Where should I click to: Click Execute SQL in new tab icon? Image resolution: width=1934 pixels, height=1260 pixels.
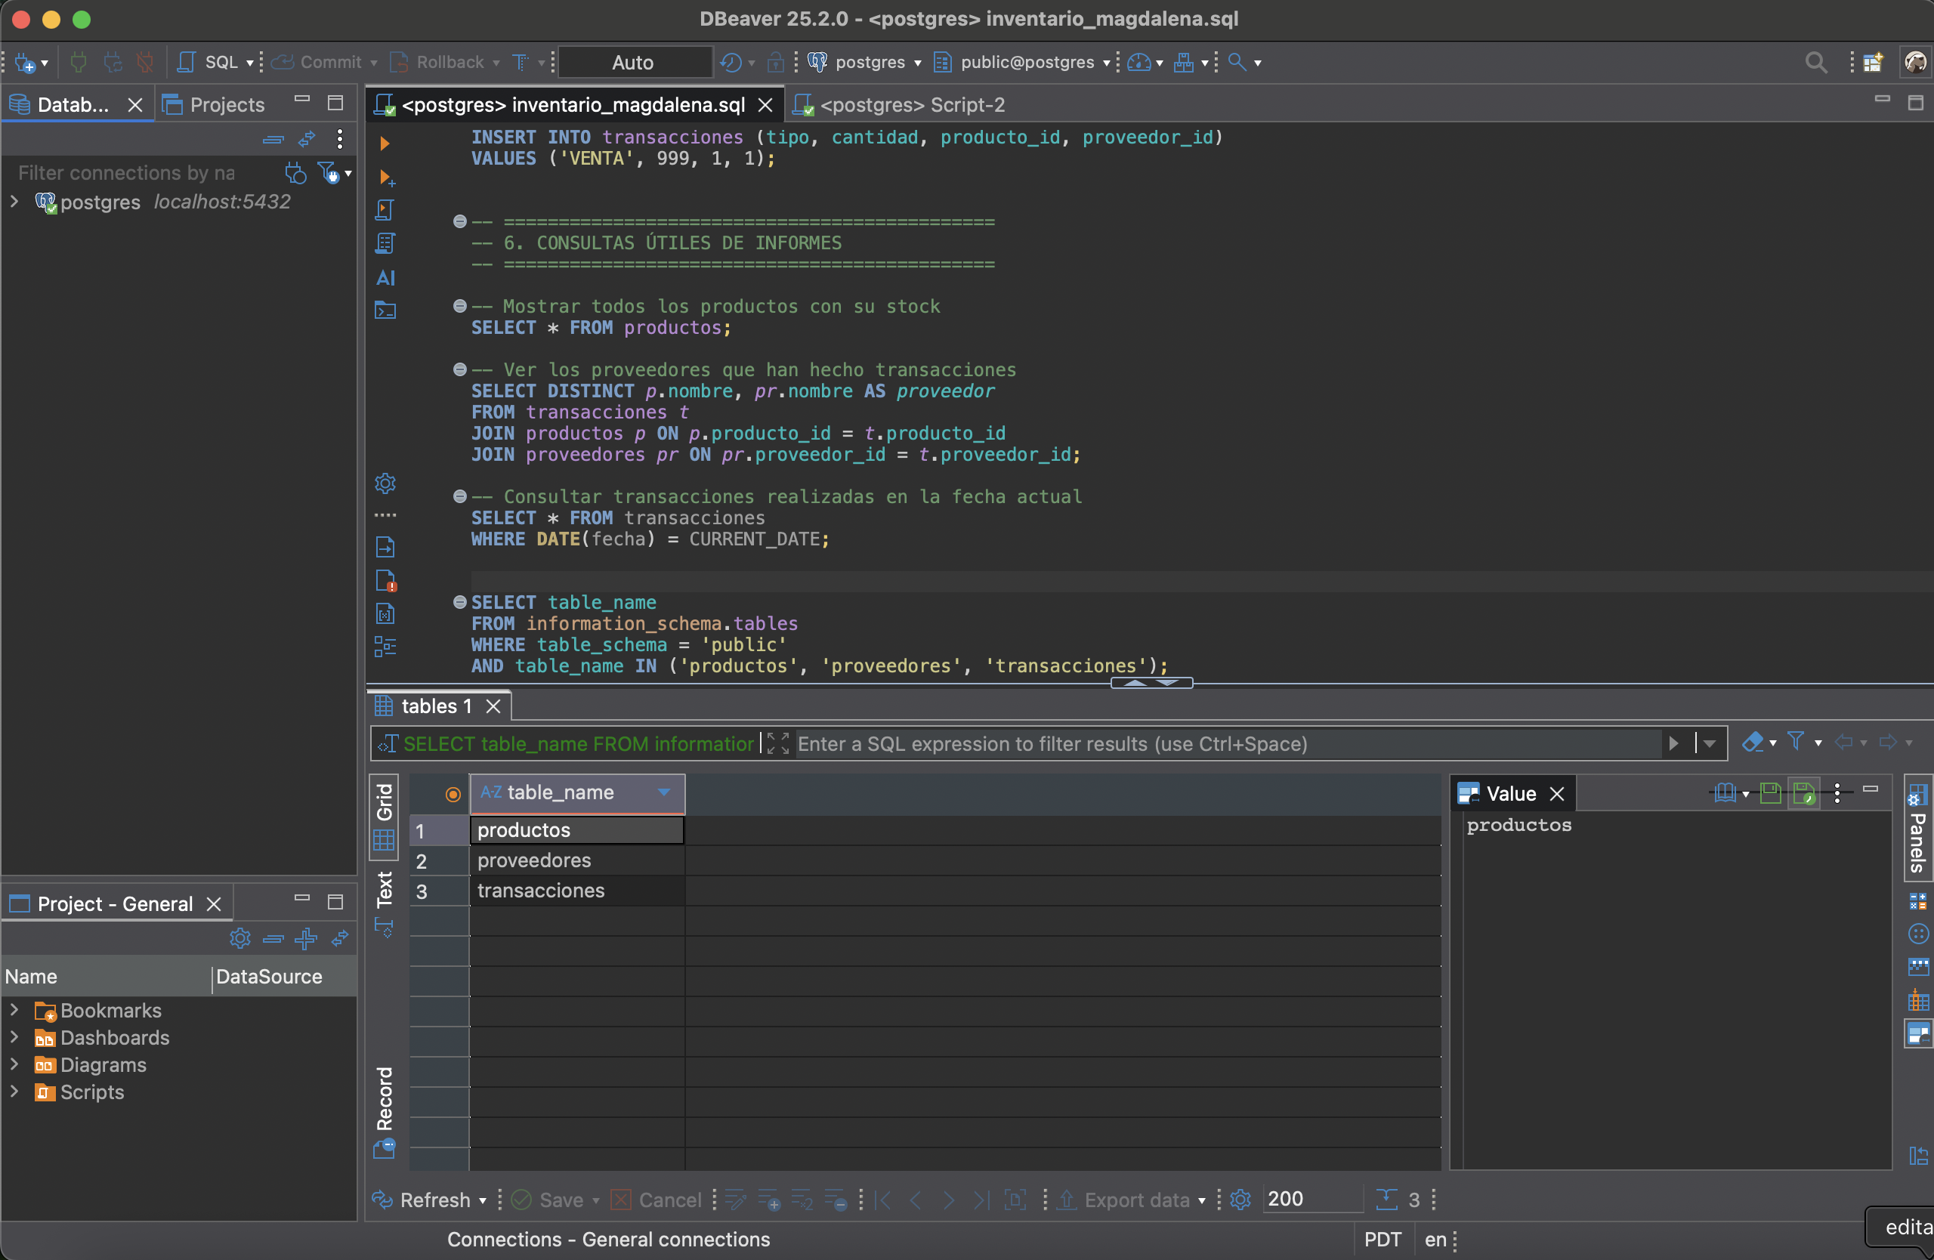tap(387, 177)
